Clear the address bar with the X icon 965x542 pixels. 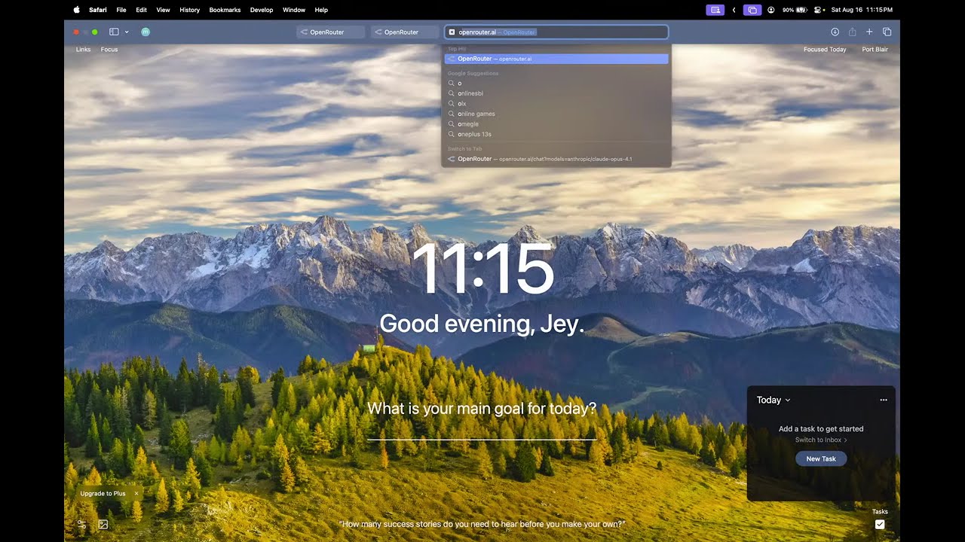coord(452,32)
